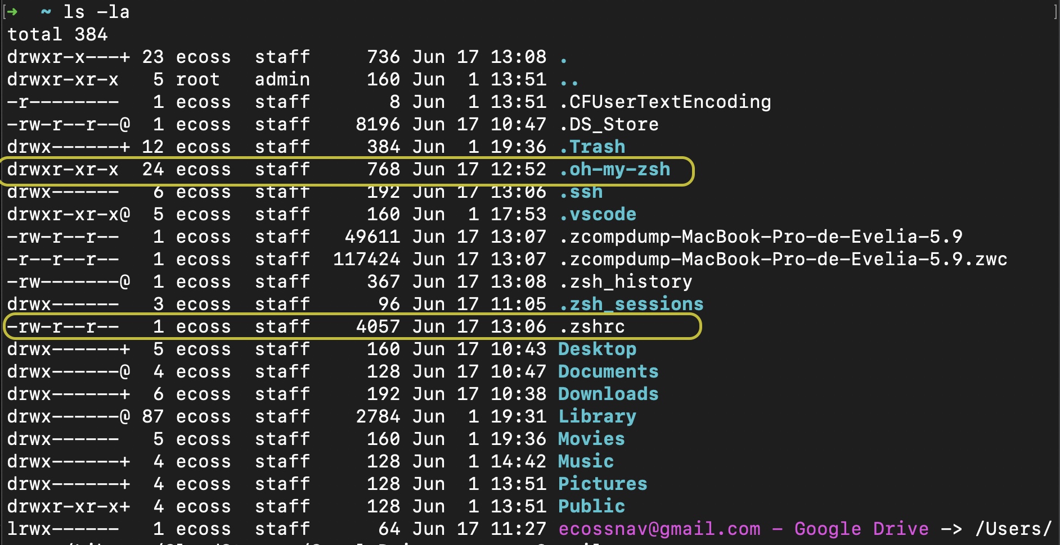
Task: Click the .zsh_sessions directory link
Action: (631, 304)
